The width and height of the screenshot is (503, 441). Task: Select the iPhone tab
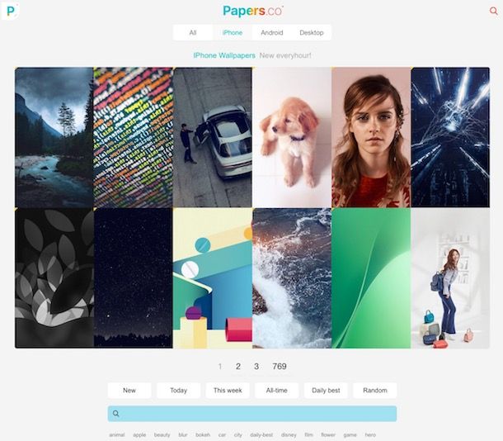coord(233,32)
